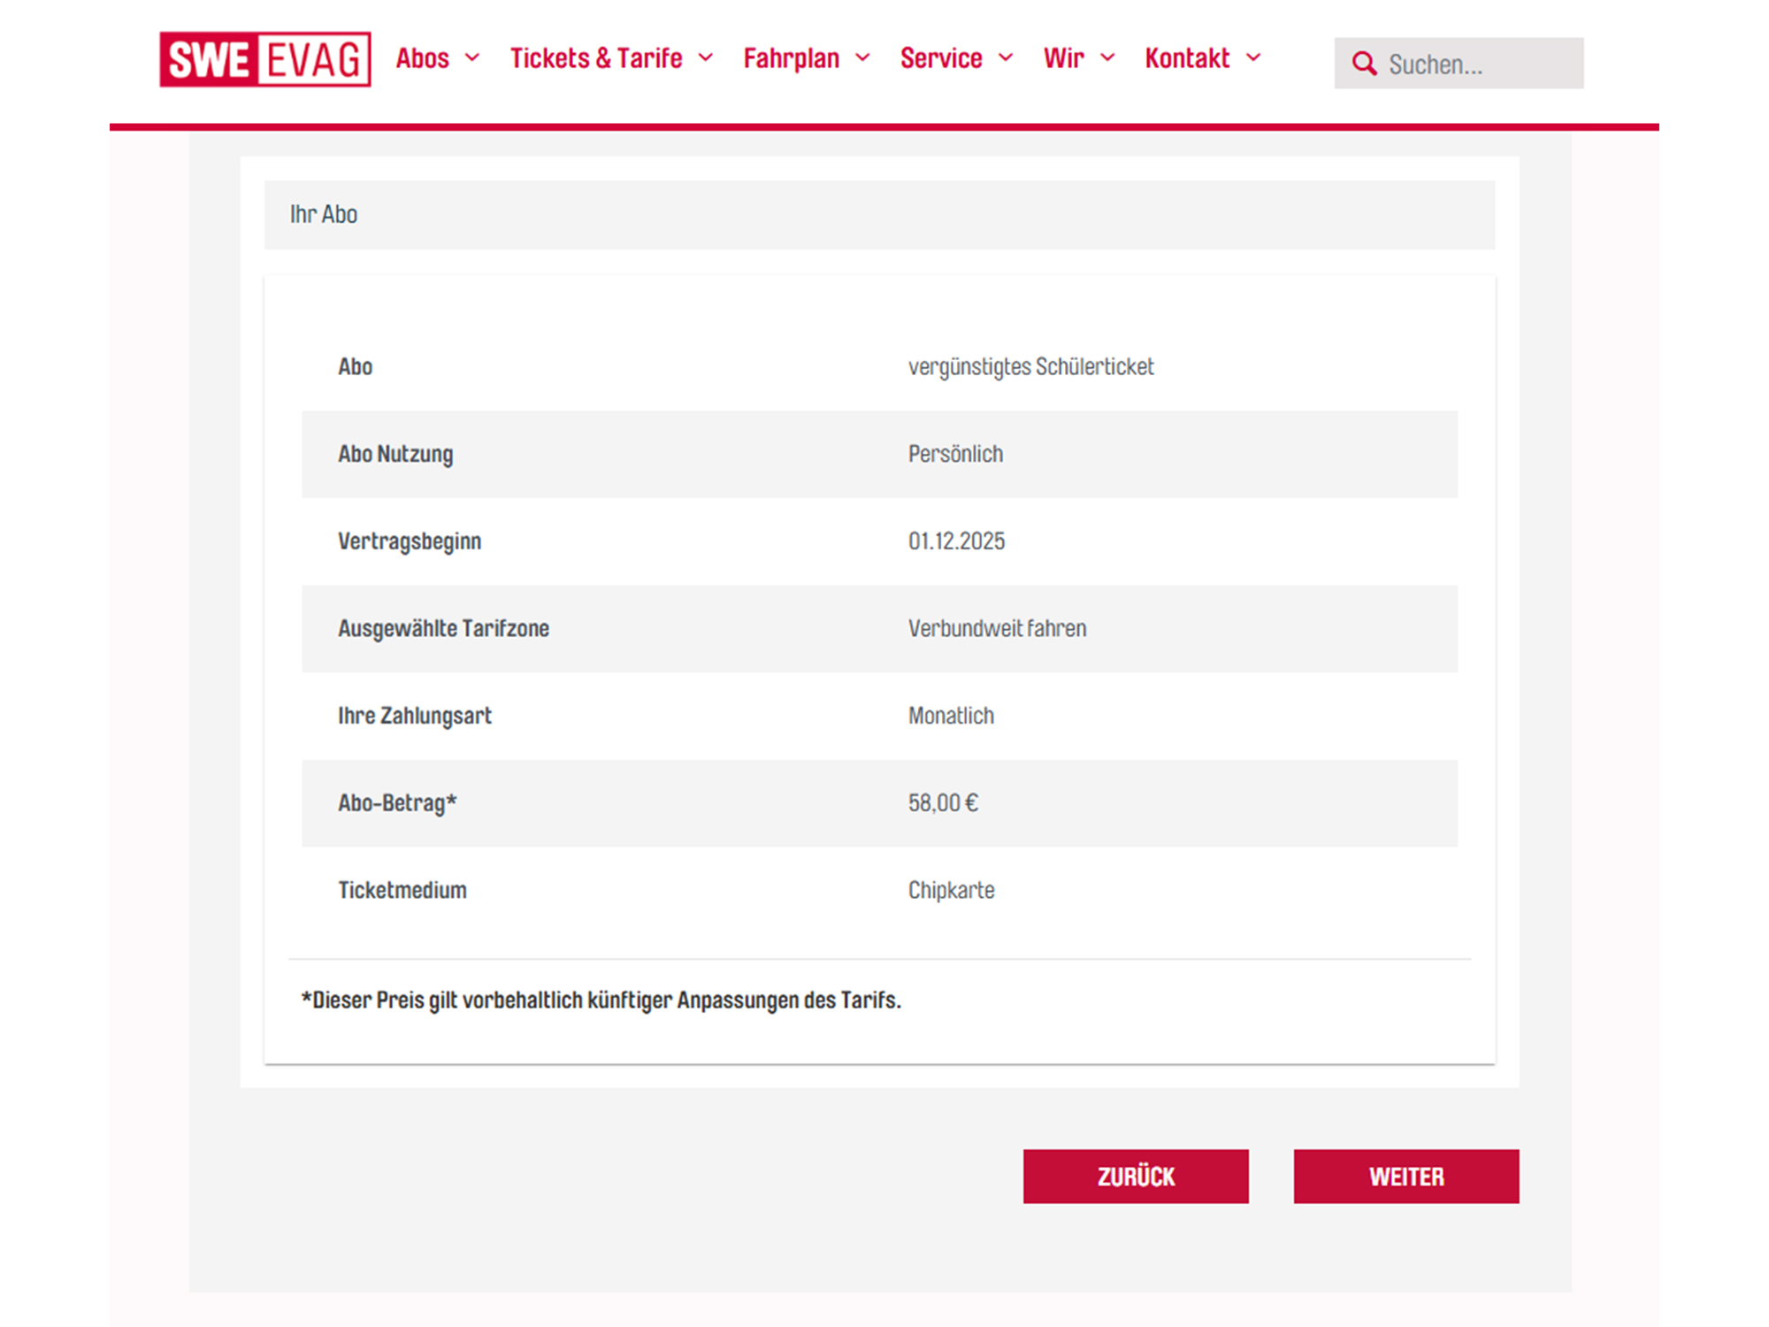Screen dimensions: 1769x1327
Task: Expand the Kontakt chevron
Action: [1255, 58]
